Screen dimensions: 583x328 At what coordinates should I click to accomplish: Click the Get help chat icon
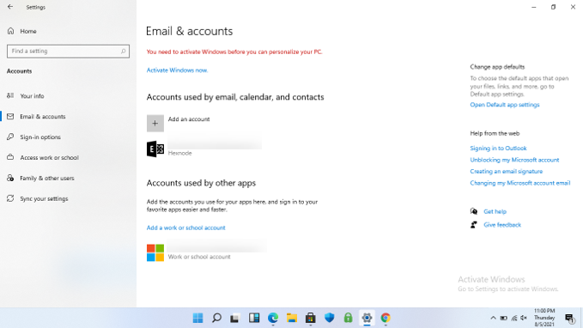(x=474, y=211)
